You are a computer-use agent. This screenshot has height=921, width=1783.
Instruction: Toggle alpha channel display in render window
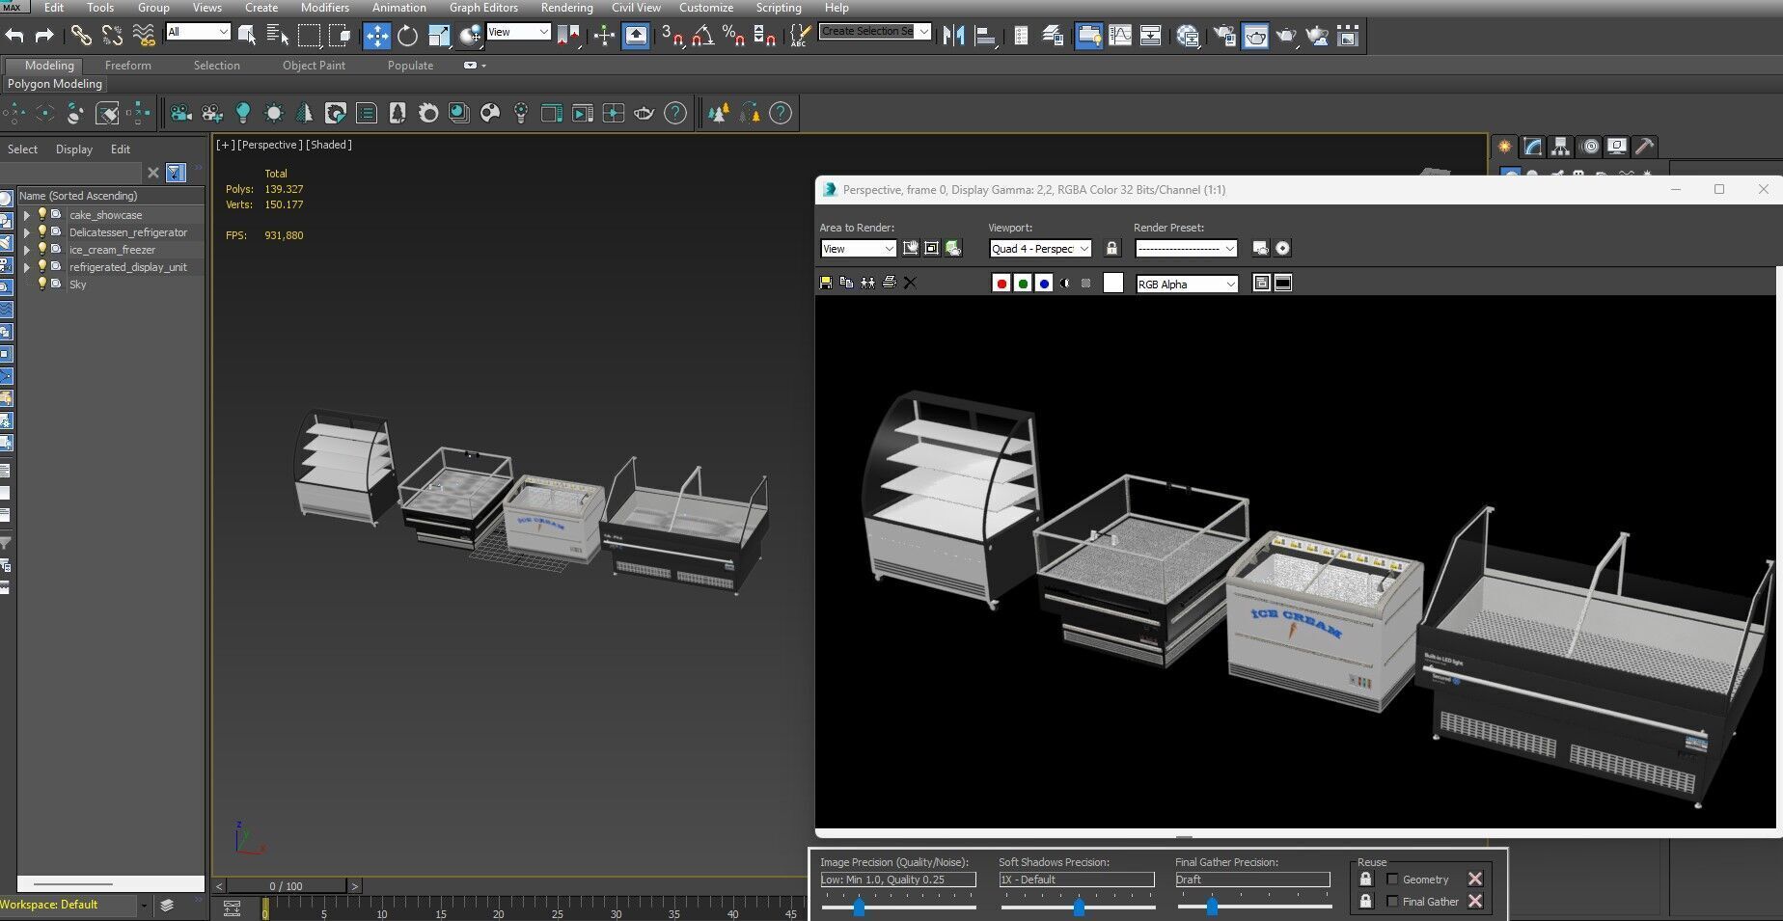[x=1065, y=284]
